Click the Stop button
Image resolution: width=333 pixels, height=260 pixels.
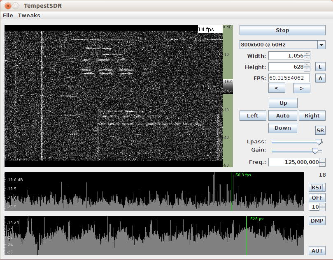point(282,30)
